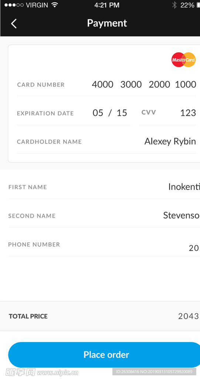Tap the 4:21 PM clock
This screenshot has width=200, height=379.
[x=107, y=5]
